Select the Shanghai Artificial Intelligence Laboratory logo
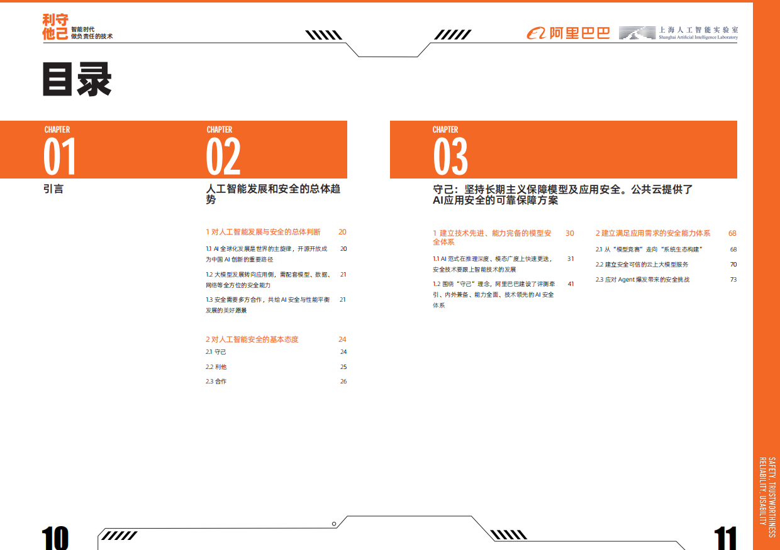Image resolution: width=780 pixels, height=550 pixels. 676,33
